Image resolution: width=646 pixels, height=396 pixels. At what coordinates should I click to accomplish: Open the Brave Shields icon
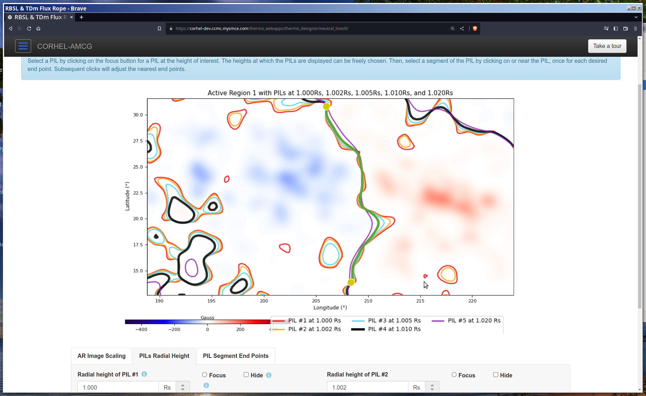(475, 29)
